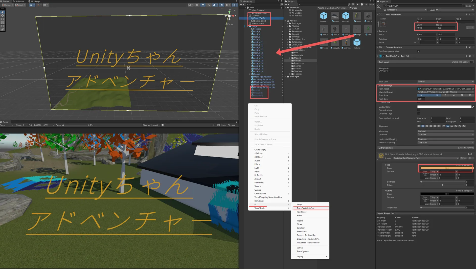Switch to the Animator tab
Viewport: 476px width, 269px height.
(19, 2)
